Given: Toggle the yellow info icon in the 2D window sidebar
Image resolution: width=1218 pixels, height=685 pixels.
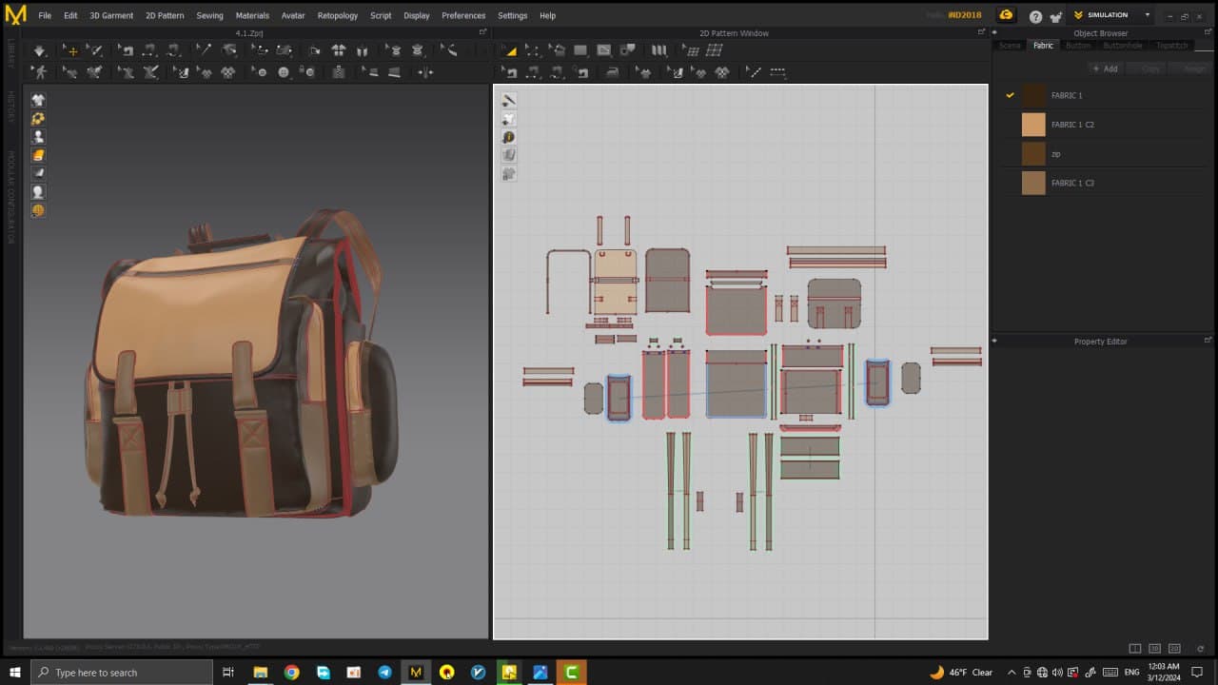Looking at the screenshot, I should pyautogui.click(x=509, y=137).
